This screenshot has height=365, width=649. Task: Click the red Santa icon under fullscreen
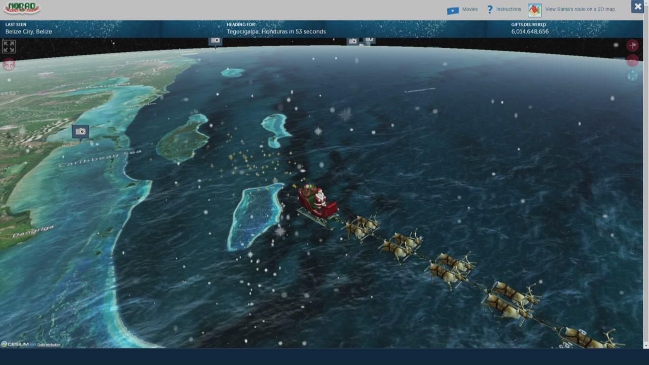[x=9, y=64]
